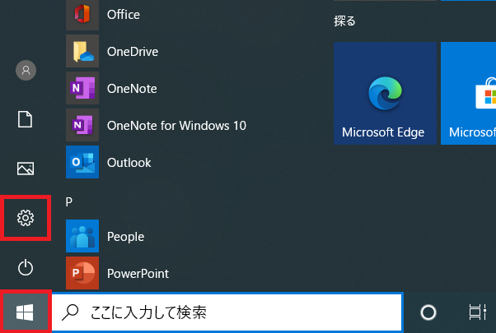Image resolution: width=496 pixels, height=333 pixels.
Task: Click the OneNote text label
Action: (x=132, y=88)
